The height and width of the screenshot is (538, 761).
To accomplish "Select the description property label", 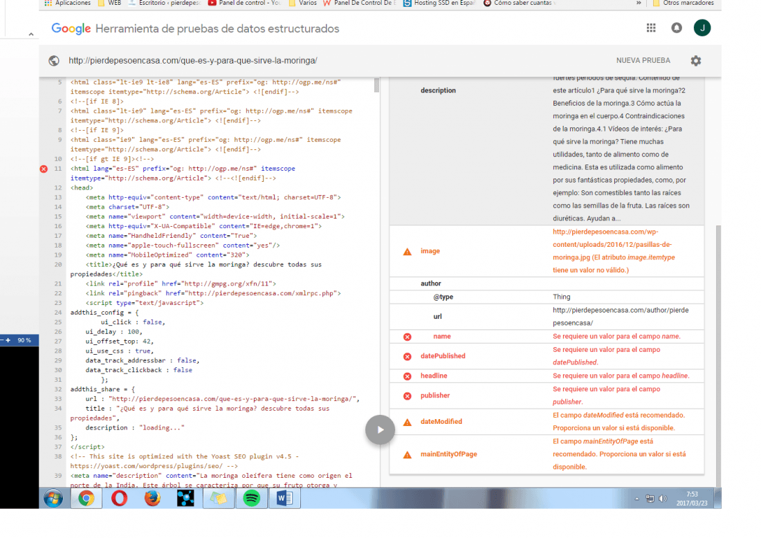I will (x=438, y=91).
